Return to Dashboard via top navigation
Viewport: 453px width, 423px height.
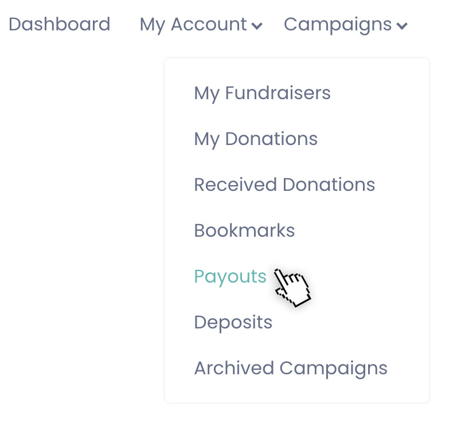pos(60,24)
